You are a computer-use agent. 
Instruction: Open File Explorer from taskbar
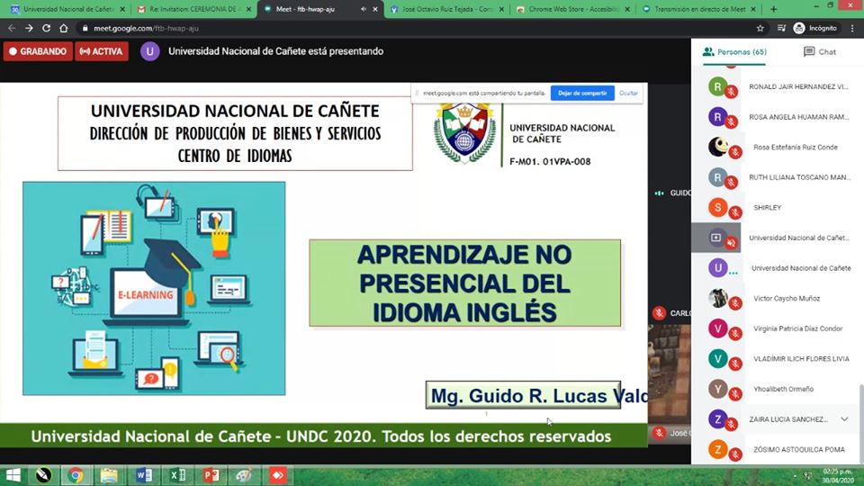pos(109,475)
